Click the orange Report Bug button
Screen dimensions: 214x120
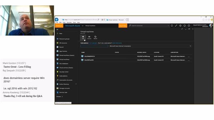pos(123,26)
